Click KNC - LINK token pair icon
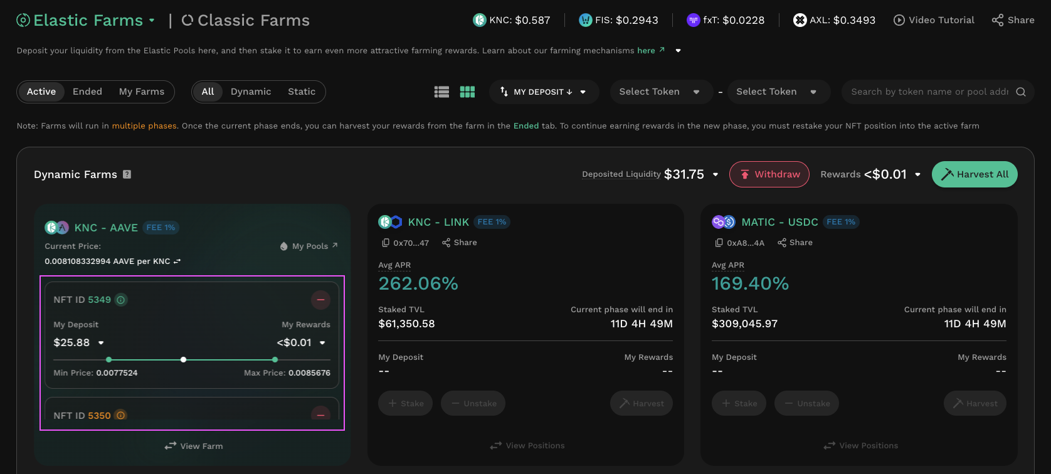Viewport: 1051px width, 474px height. click(390, 222)
